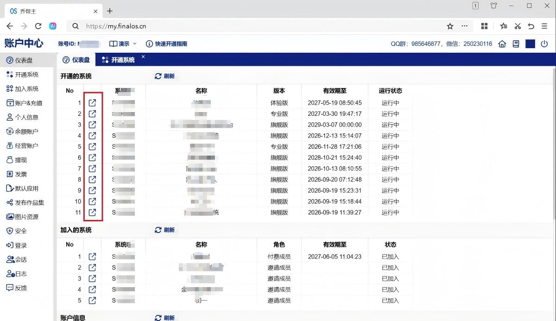Refresh the 加入的系统 list

(x=165, y=230)
